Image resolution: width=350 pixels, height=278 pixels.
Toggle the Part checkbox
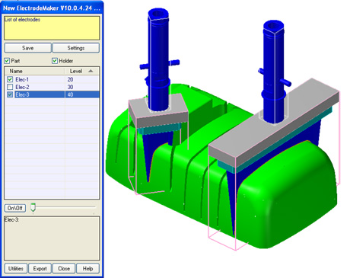coord(7,61)
